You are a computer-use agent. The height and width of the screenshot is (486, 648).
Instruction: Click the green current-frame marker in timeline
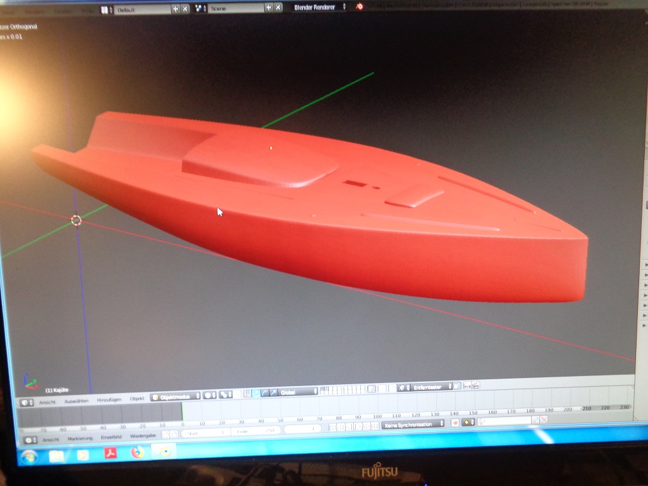coord(182,412)
